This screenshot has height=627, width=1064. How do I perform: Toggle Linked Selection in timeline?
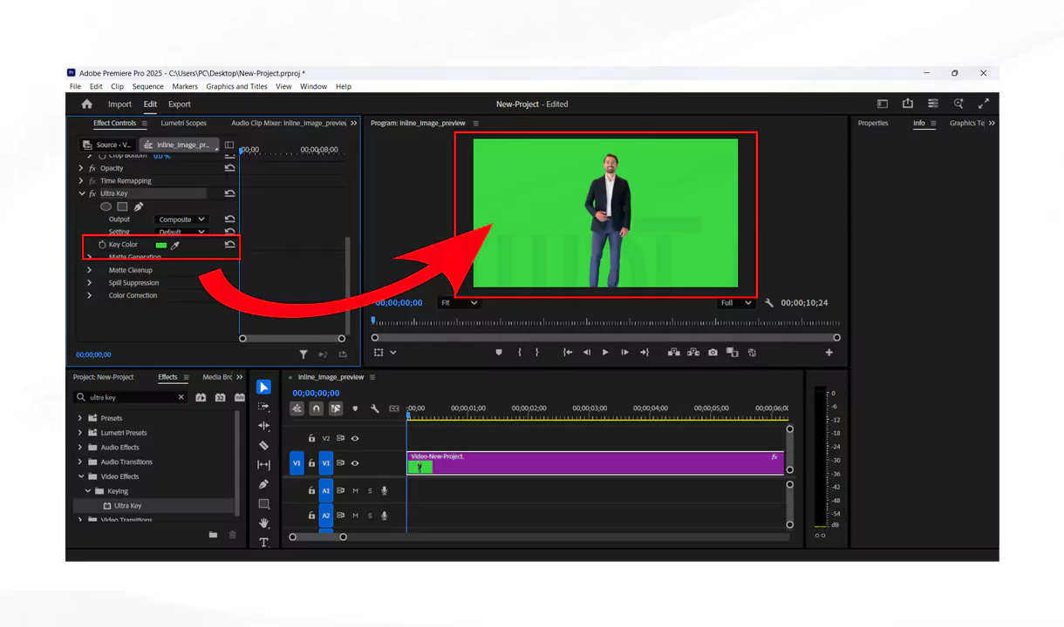coord(336,408)
